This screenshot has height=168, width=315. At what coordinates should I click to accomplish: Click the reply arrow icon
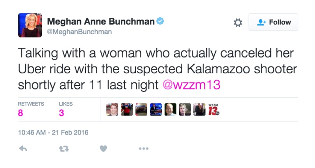[x=23, y=149]
